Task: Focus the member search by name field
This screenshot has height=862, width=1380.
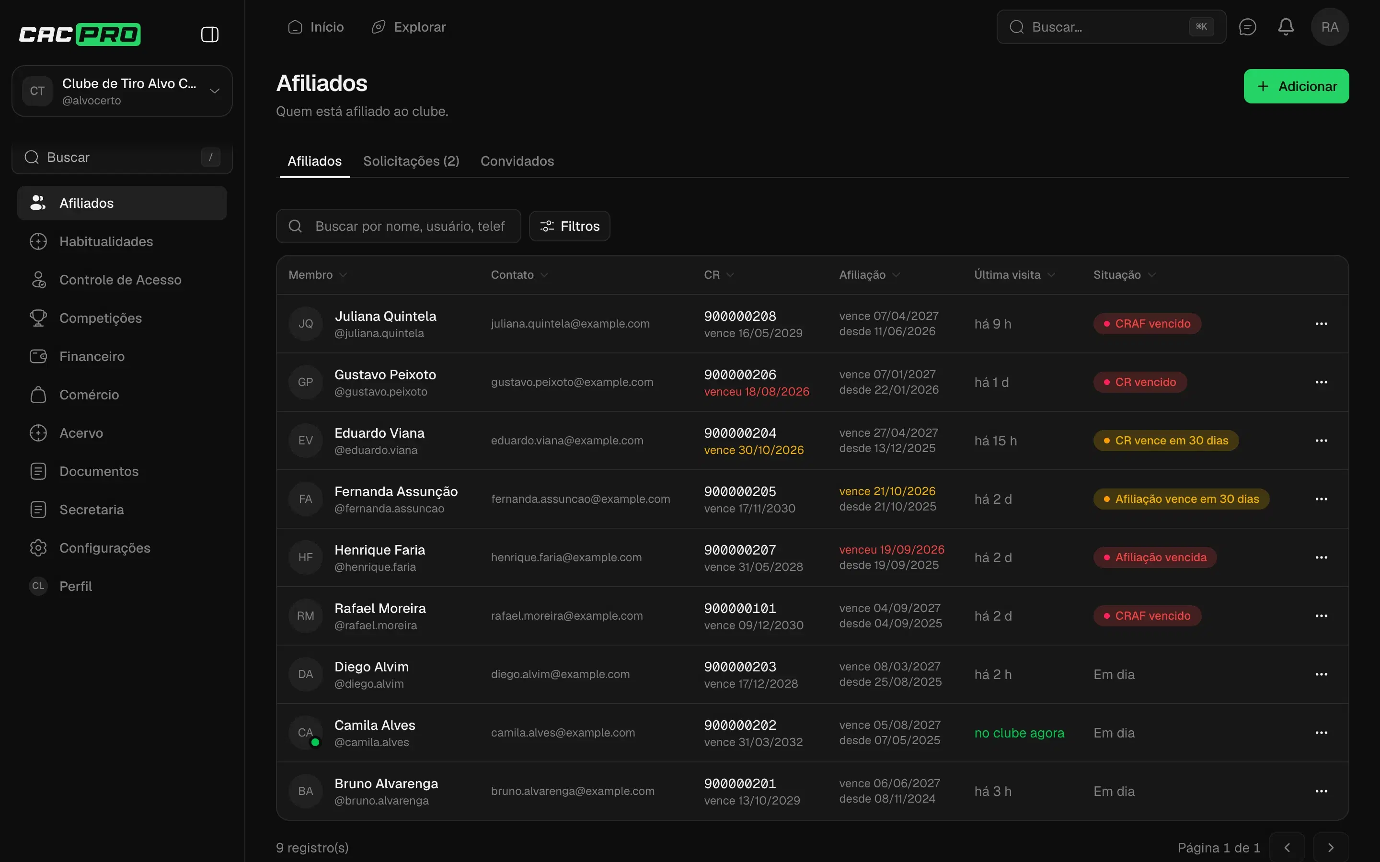Action: pos(398,227)
